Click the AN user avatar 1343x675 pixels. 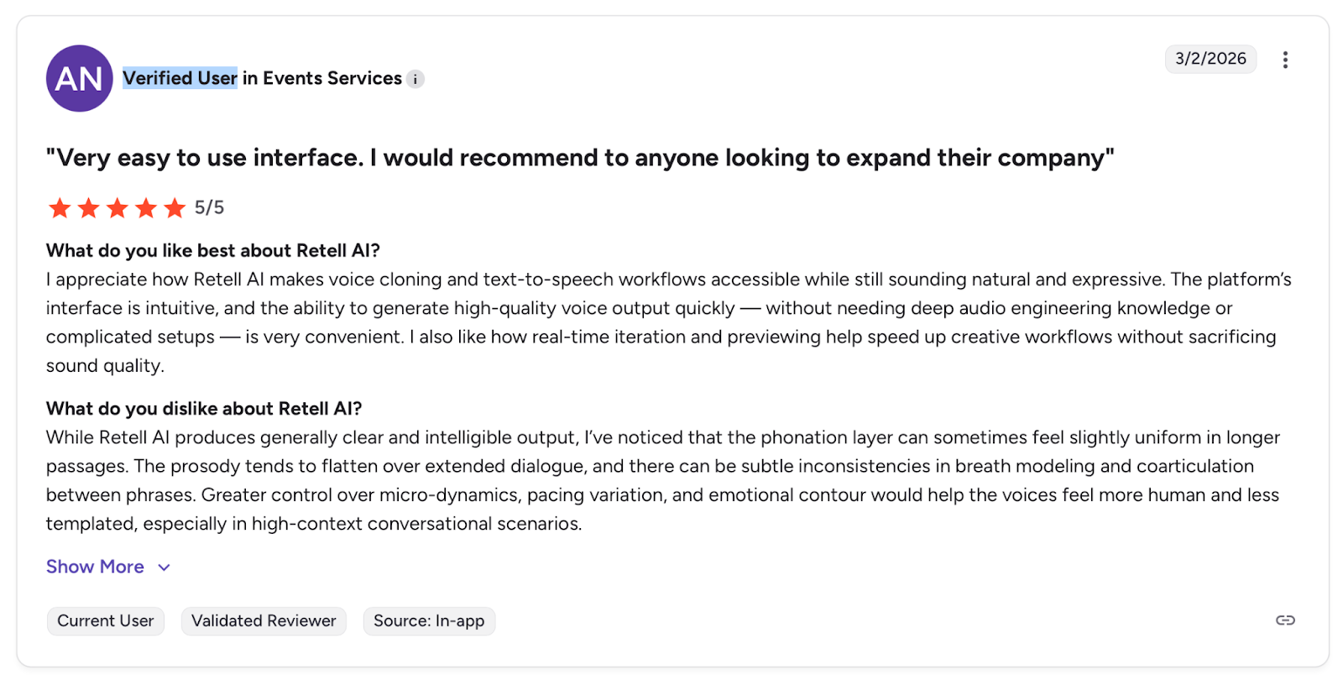(79, 78)
